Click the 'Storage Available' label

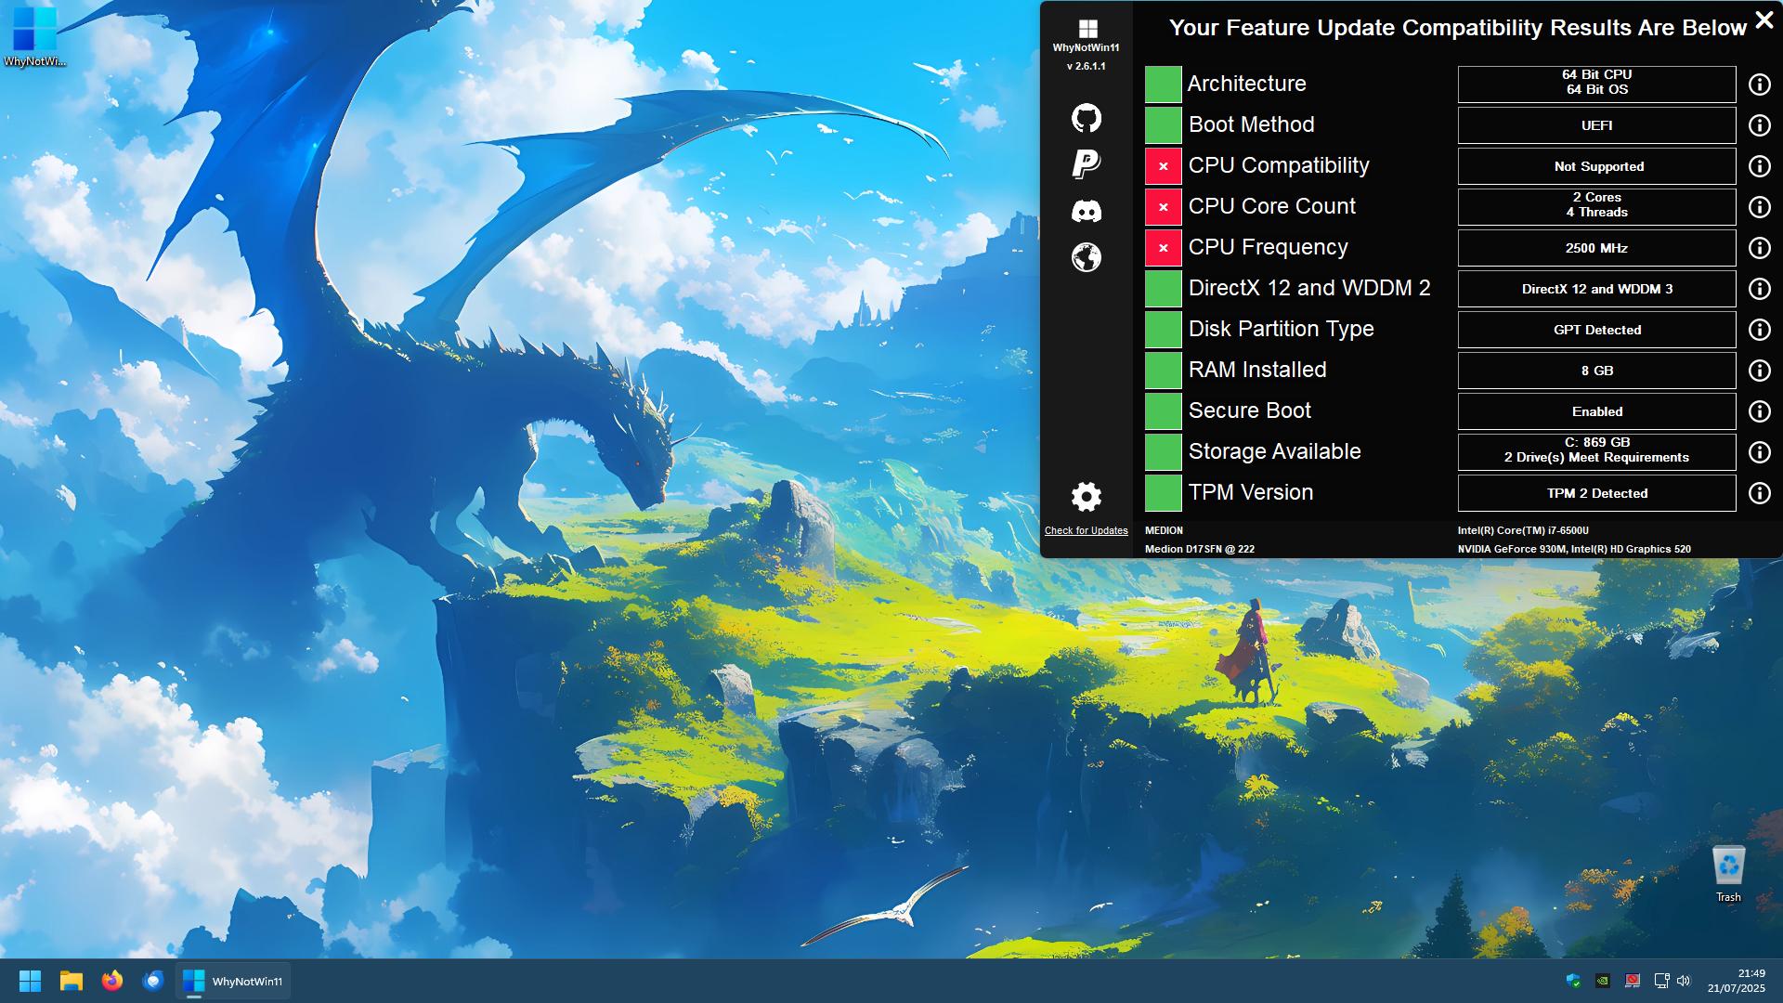(1274, 451)
